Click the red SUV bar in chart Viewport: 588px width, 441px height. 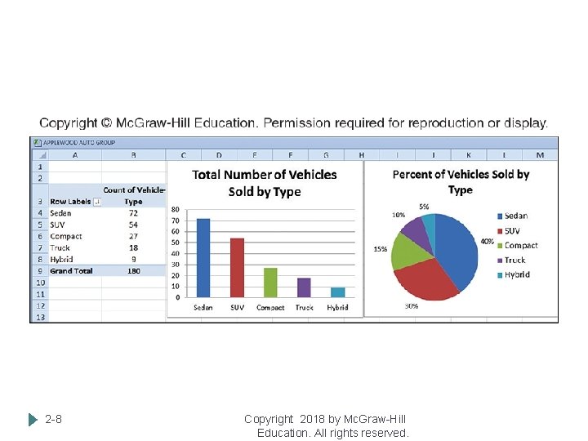pos(237,268)
